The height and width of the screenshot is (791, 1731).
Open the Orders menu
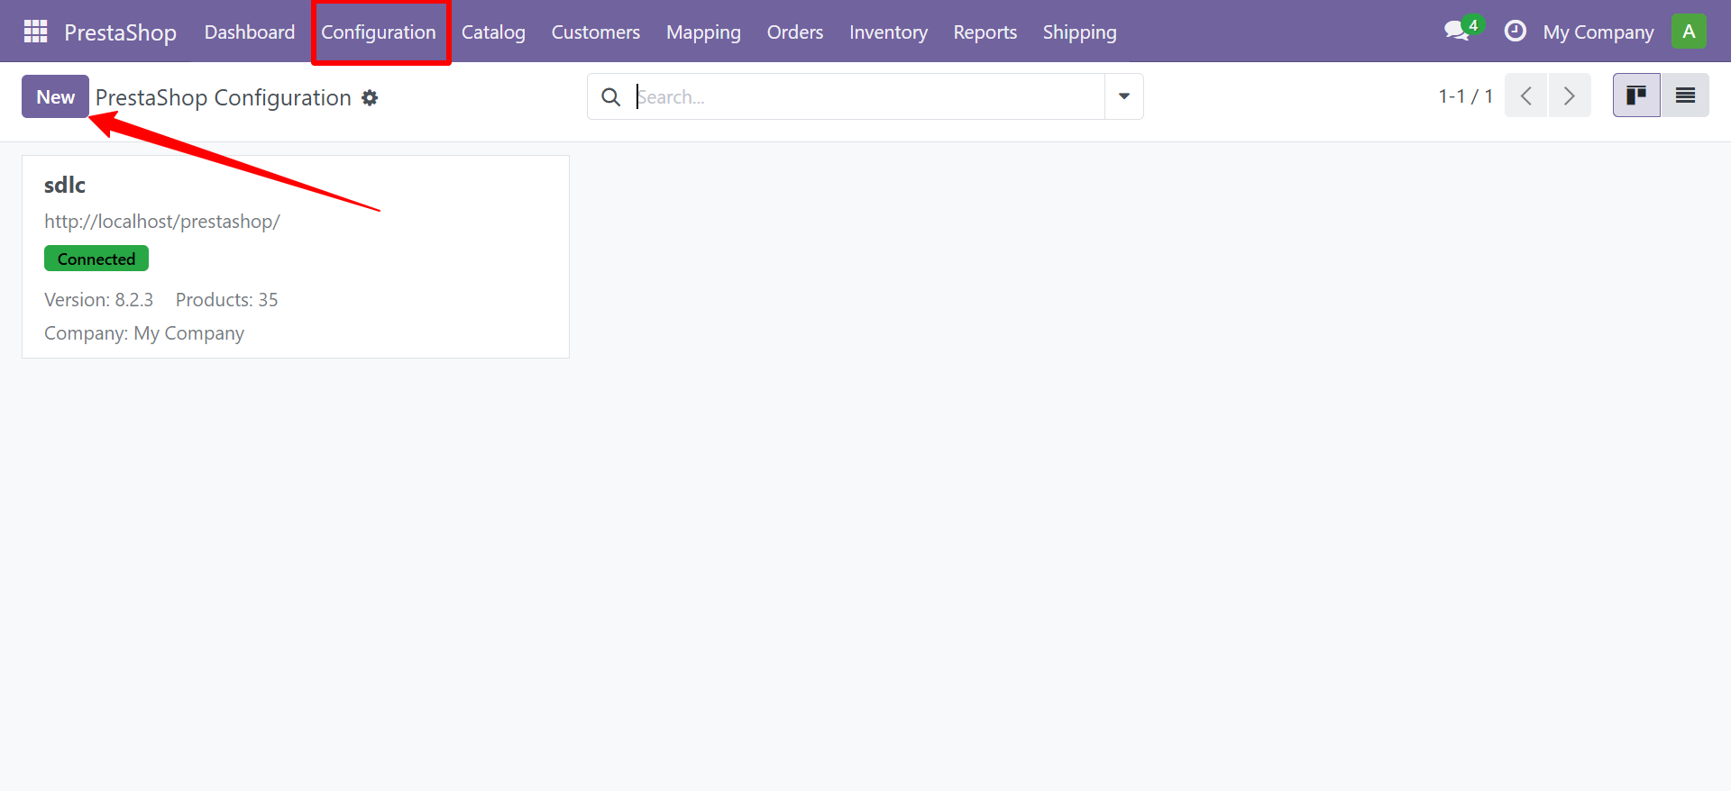(795, 32)
